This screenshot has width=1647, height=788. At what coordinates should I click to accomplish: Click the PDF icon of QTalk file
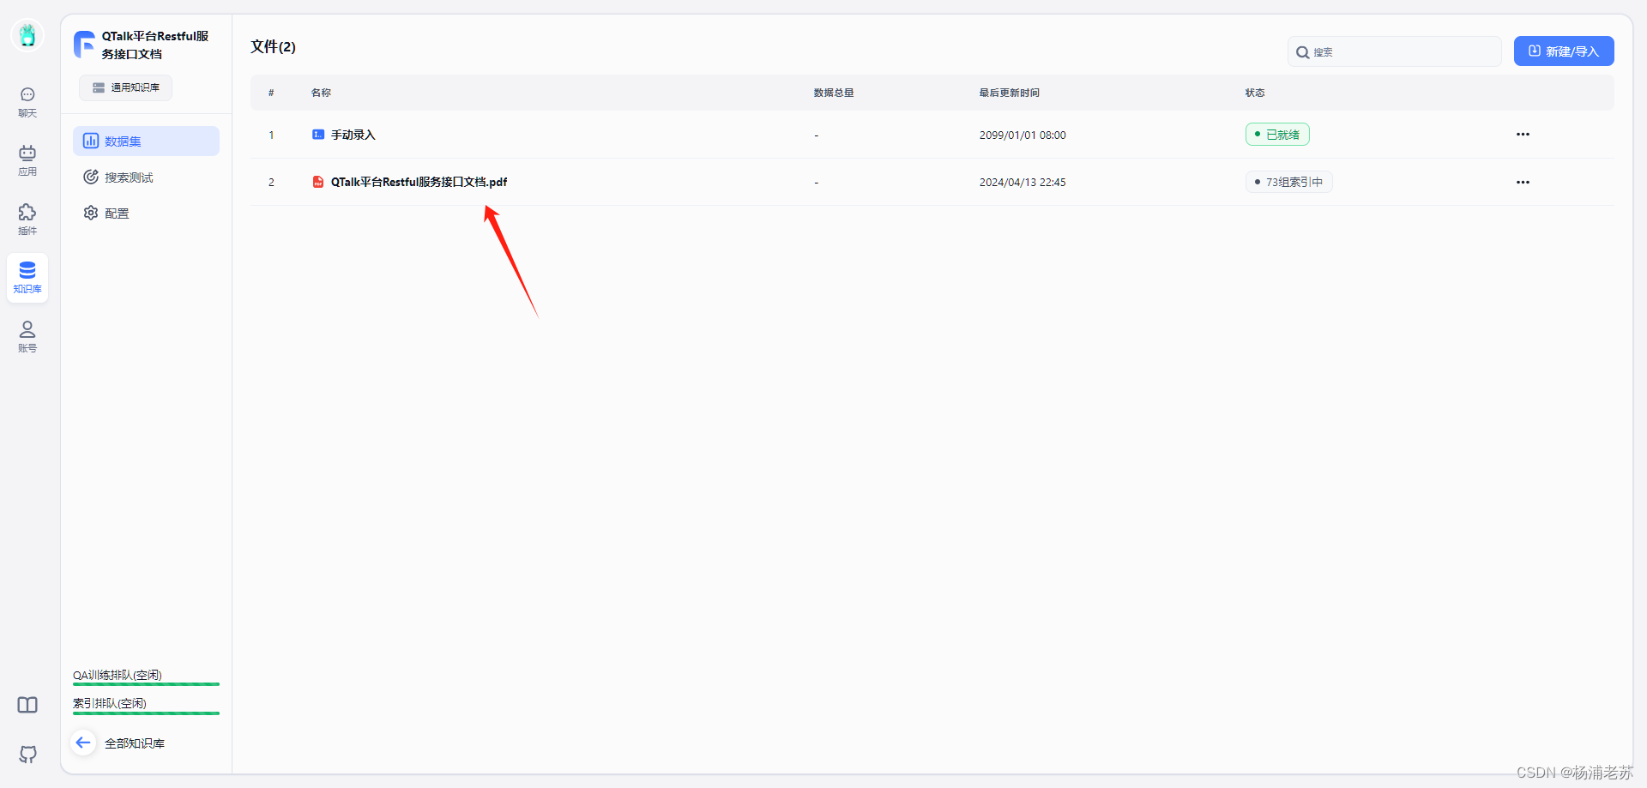(318, 182)
